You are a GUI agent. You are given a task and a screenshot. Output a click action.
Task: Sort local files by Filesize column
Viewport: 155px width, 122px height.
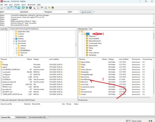29,59
